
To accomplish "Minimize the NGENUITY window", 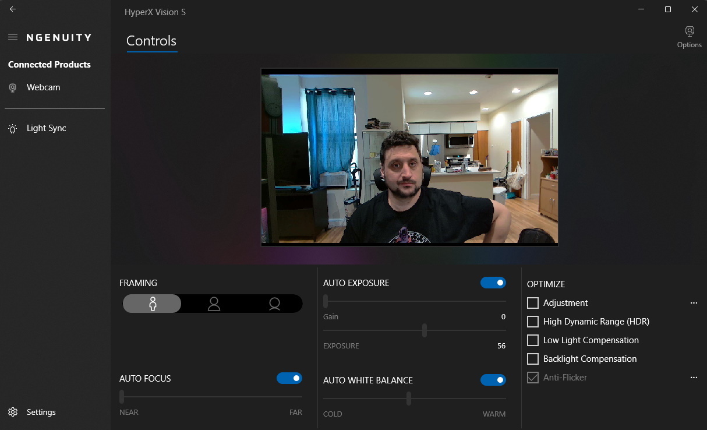I will [x=641, y=9].
